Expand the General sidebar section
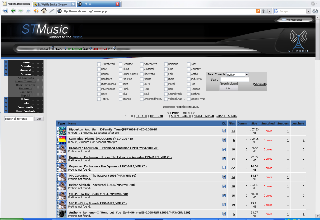 (6, 70)
